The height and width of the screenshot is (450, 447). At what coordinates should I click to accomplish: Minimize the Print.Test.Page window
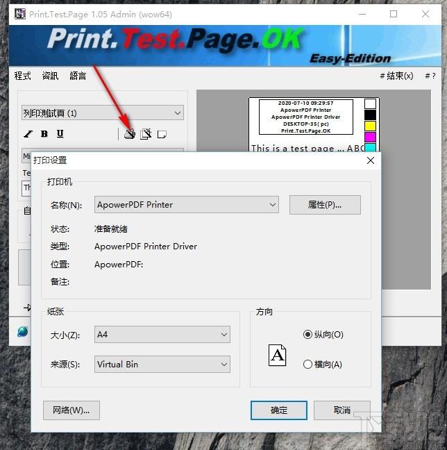[362, 14]
